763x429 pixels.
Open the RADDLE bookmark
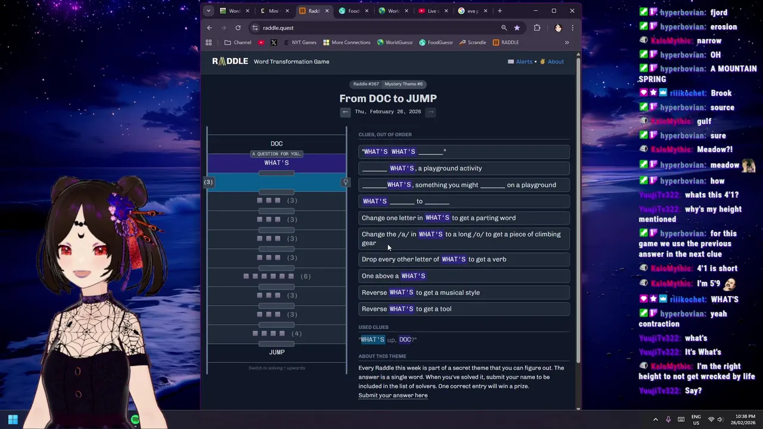pyautogui.click(x=505, y=42)
